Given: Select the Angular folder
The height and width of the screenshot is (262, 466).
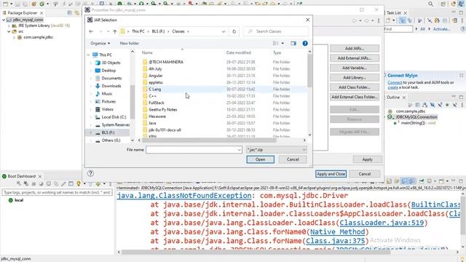Looking at the screenshot, I should (155, 76).
